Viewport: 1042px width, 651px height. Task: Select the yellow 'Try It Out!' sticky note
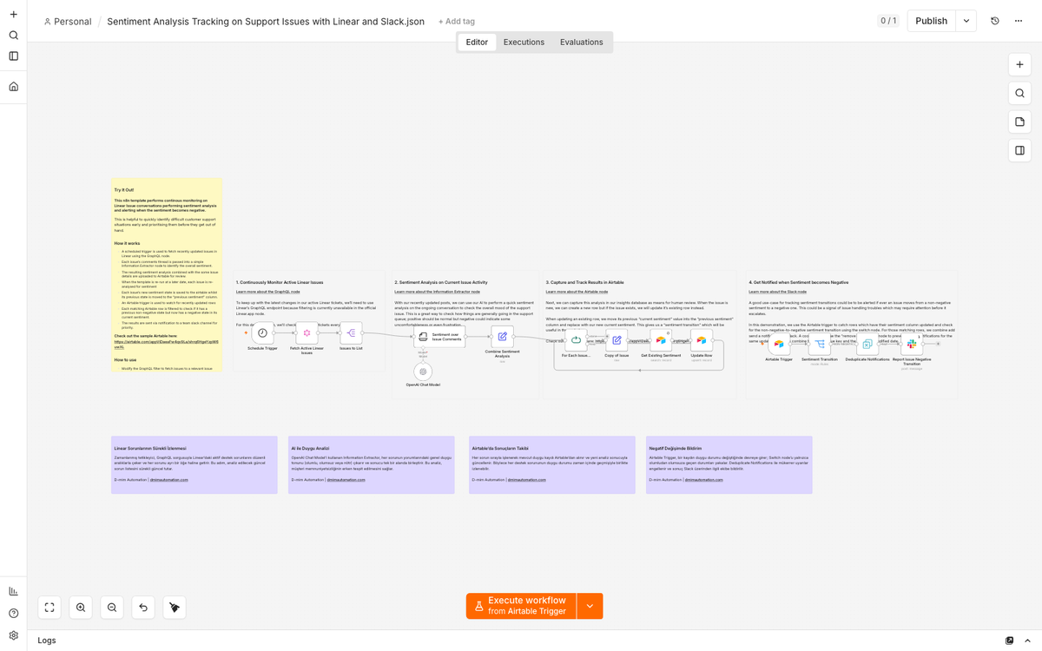point(167,275)
